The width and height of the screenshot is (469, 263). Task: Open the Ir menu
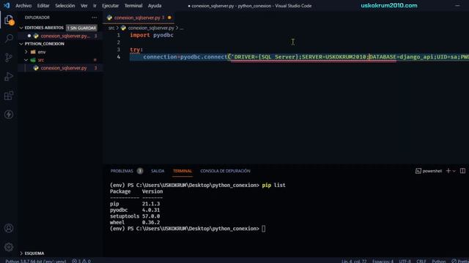[95, 6]
